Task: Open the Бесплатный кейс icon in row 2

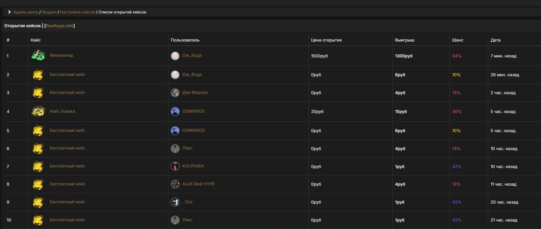Action: coord(38,74)
